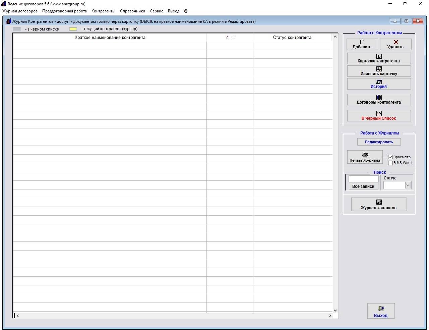This screenshot has width=429, height=330.
Task: Click the gray в черном списке legend swatch
Action: click(x=17, y=29)
